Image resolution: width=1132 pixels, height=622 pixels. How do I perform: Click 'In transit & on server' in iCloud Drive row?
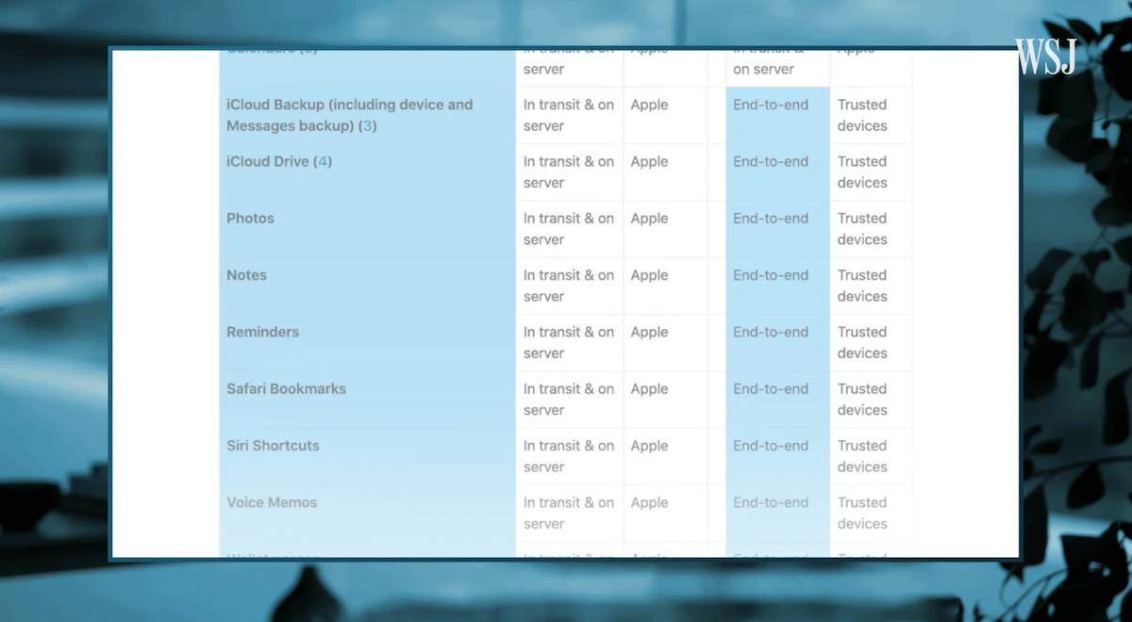569,172
